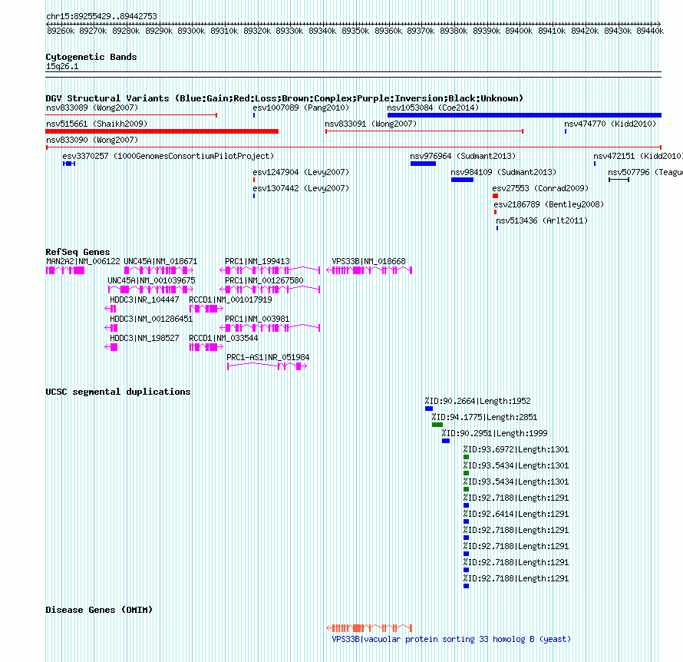Click the blue nsv984109 (Sudmant2013) bar
The height and width of the screenshot is (662, 683).
point(462,180)
